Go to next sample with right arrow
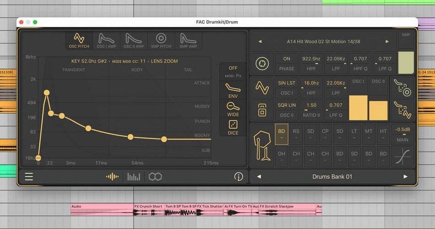The width and height of the screenshot is (435, 229). pos(387,41)
